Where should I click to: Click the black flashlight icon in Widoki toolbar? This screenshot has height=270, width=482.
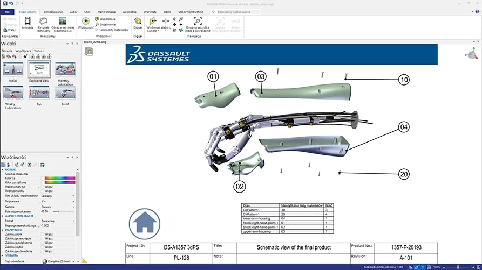25,56
